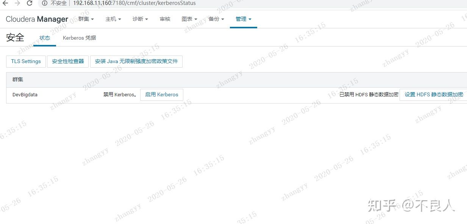Open the Cloudera Manager home logo
This screenshot has width=467, height=224.
[37, 19]
